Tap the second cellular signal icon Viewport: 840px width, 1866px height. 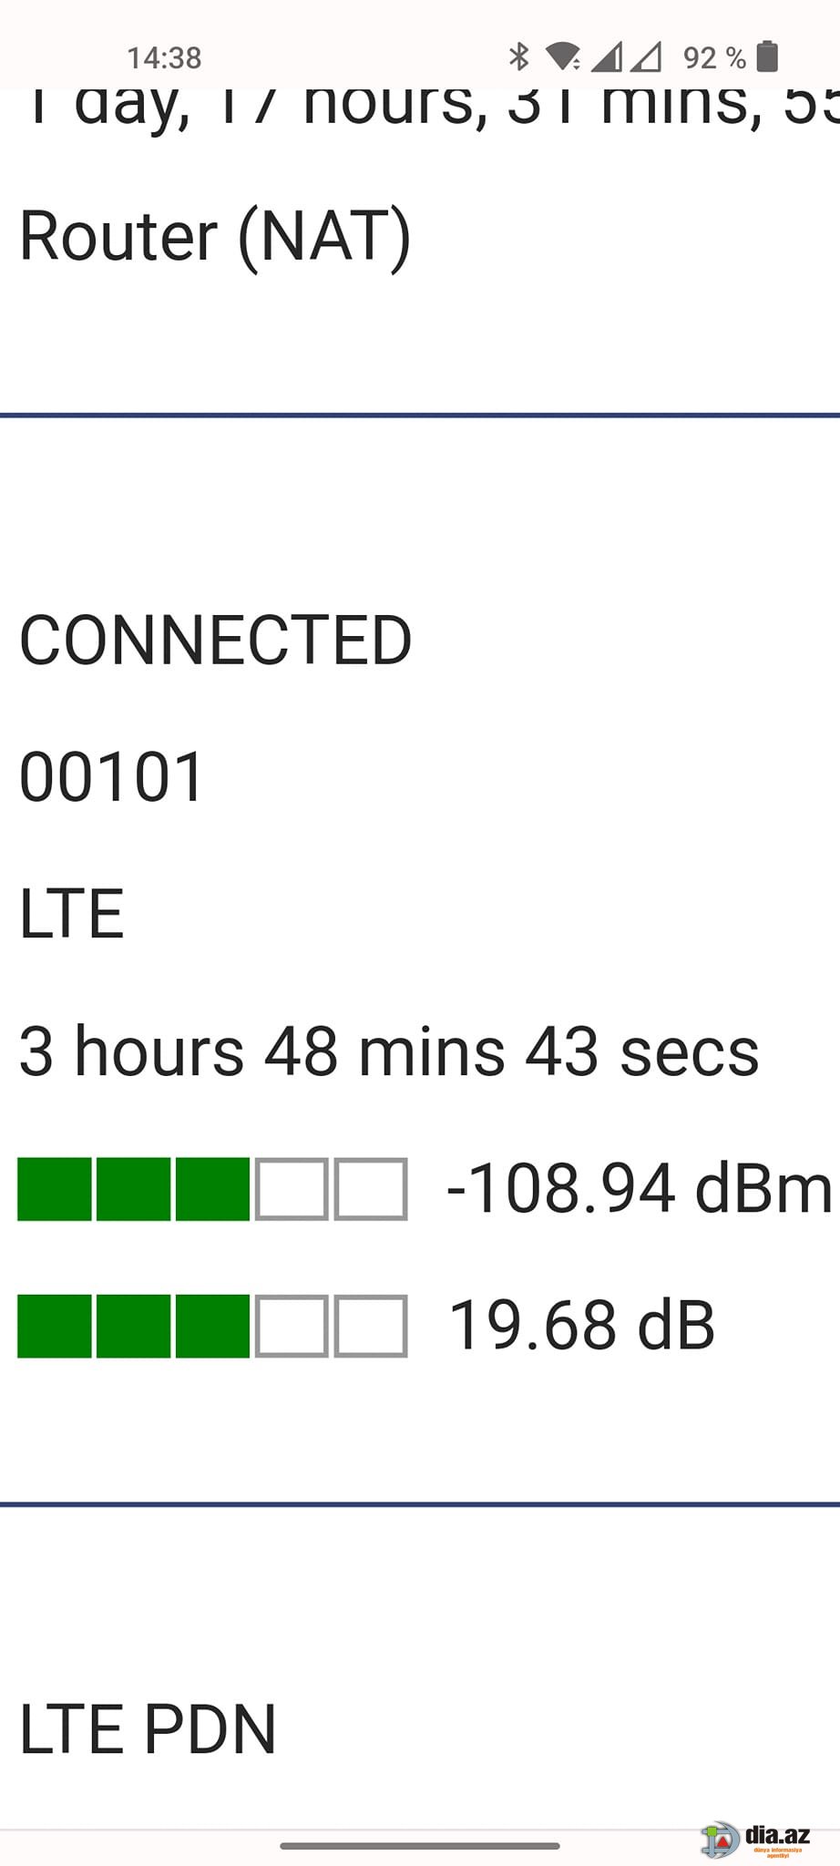pos(646,56)
